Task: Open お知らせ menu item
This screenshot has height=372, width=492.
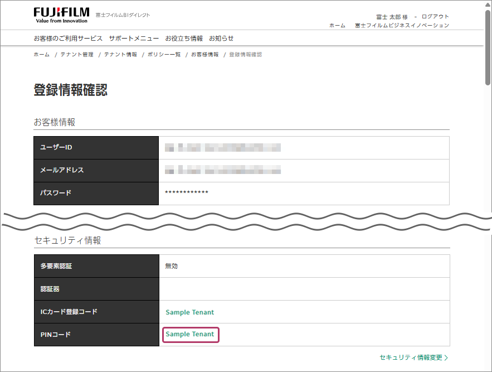Action: 221,38
